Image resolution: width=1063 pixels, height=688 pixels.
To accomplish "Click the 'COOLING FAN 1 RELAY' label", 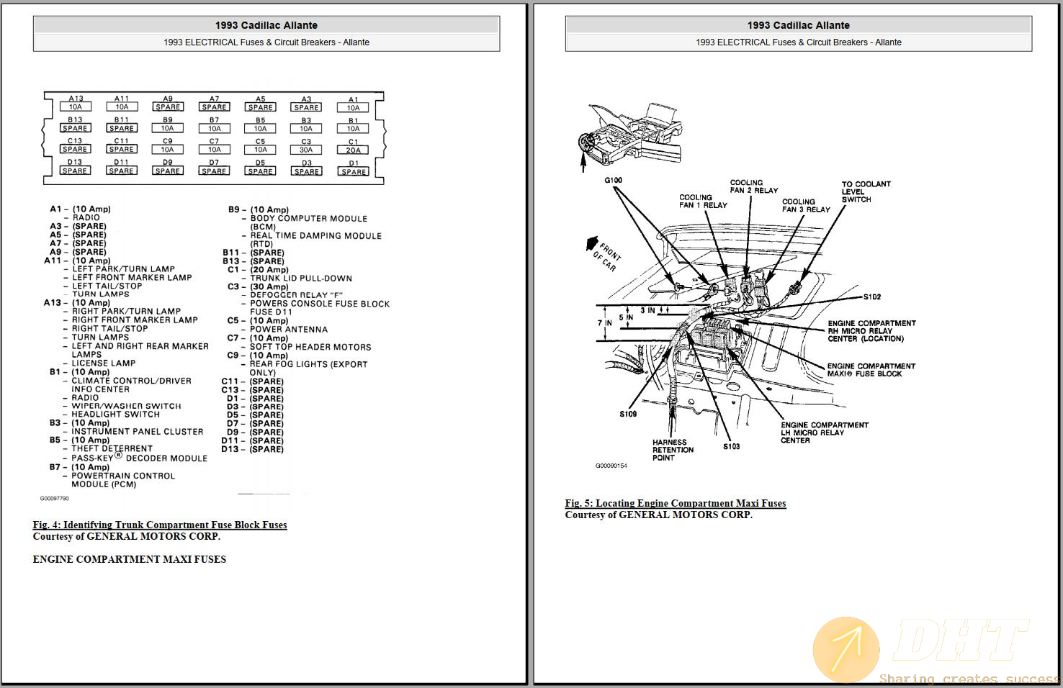I will [703, 202].
